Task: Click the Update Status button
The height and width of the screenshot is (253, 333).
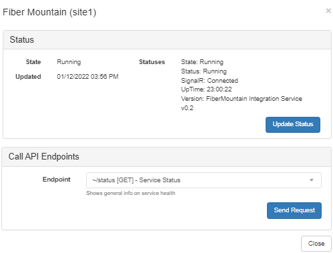Action: click(x=293, y=125)
